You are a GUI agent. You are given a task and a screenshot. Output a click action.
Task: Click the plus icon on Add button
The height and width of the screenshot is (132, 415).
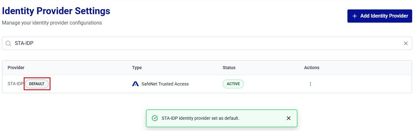tap(355, 16)
